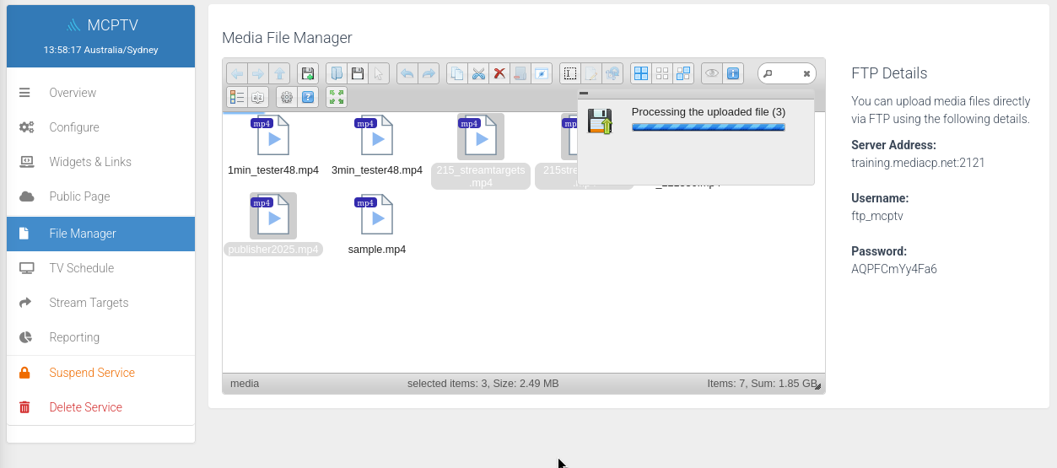Click the 'media' path in status bar

point(245,384)
